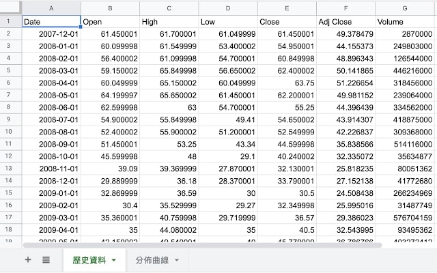Select column G header
The height and width of the screenshot is (273, 437).
(x=405, y=8)
